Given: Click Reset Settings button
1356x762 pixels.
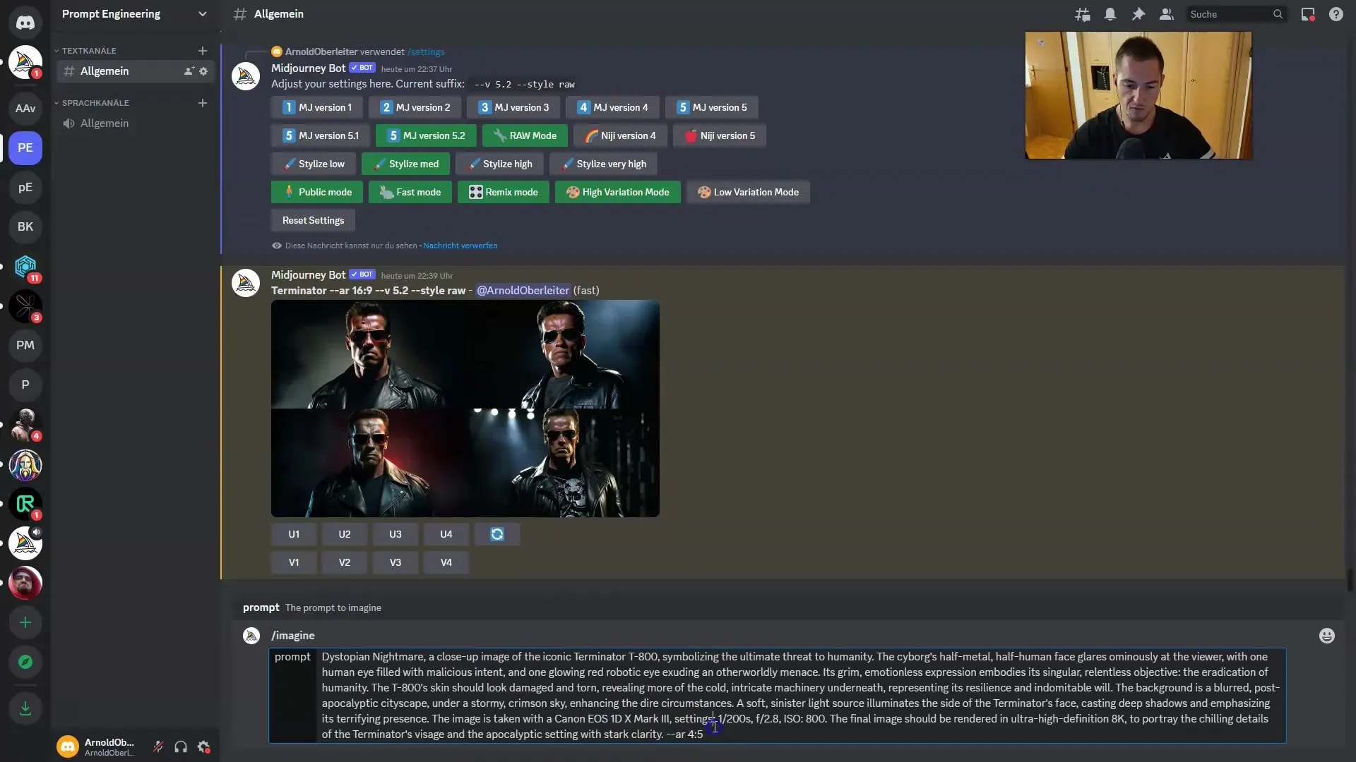Looking at the screenshot, I should [x=313, y=220].
